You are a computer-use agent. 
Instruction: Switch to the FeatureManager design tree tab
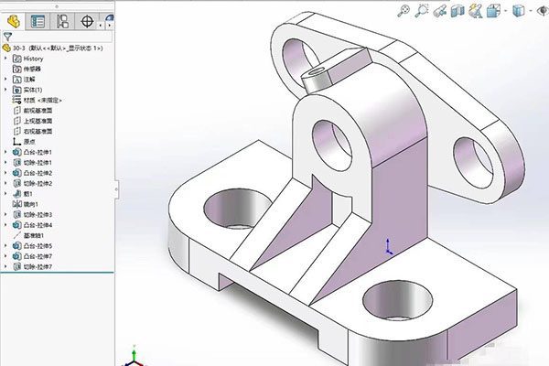[x=14, y=21]
